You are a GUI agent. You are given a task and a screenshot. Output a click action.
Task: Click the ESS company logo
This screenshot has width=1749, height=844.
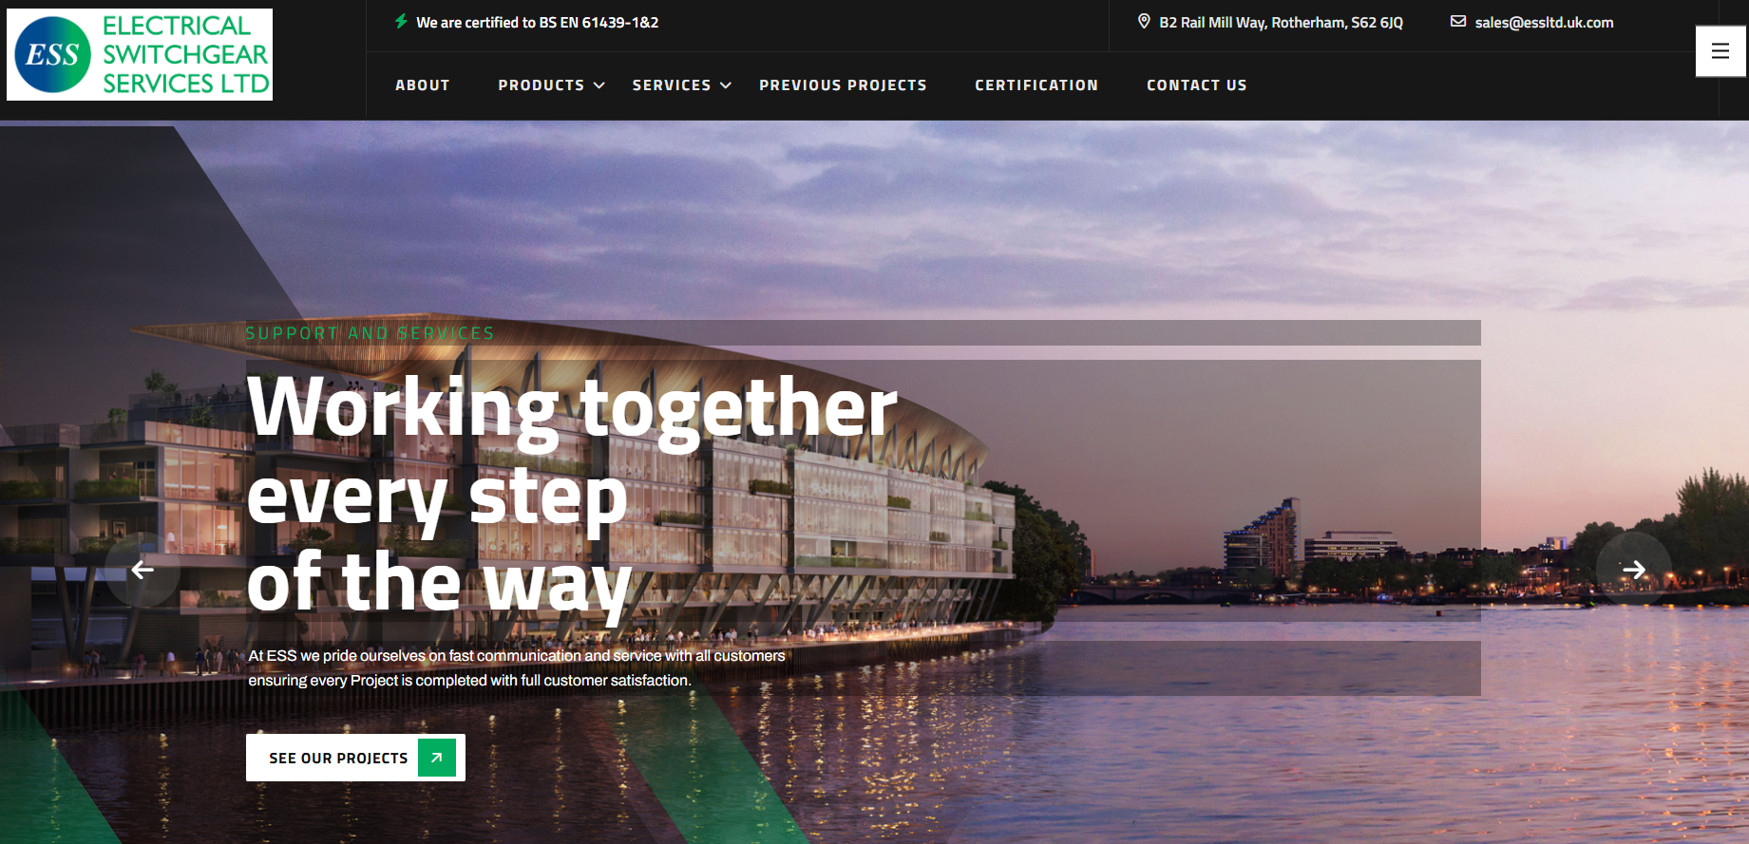(140, 55)
